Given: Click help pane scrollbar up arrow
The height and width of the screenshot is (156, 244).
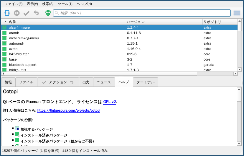Looking at the screenshot, I should click(239, 89).
